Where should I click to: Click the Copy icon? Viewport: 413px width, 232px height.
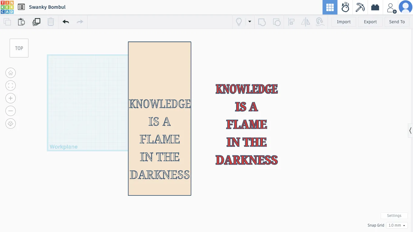click(7, 22)
